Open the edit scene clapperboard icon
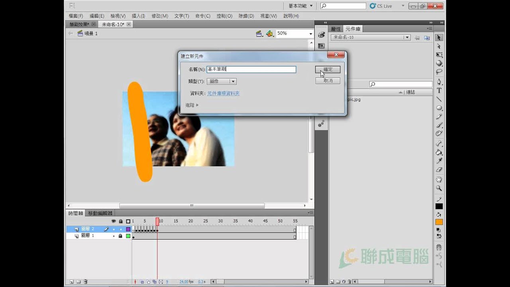 259,34
